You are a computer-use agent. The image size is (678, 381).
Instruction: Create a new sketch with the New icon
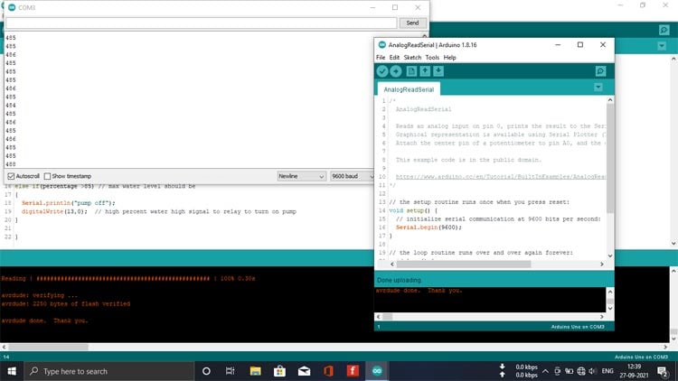point(411,71)
